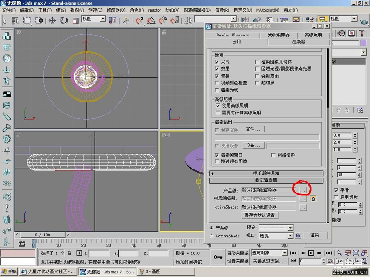Activate the Select and Scale tool
This screenshot has height=277, width=370.
click(x=75, y=20)
